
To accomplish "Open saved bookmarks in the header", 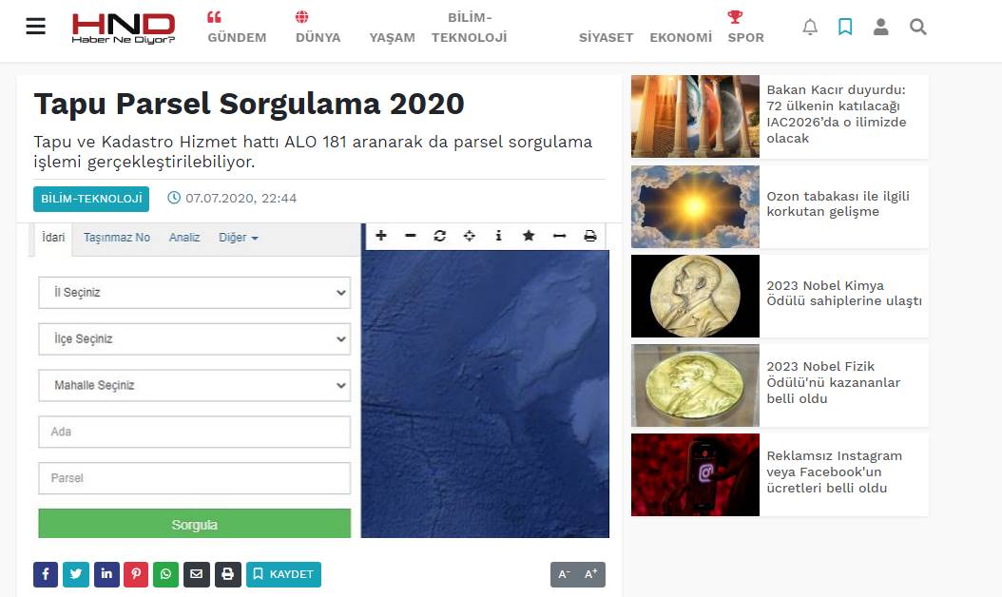I will (x=845, y=27).
